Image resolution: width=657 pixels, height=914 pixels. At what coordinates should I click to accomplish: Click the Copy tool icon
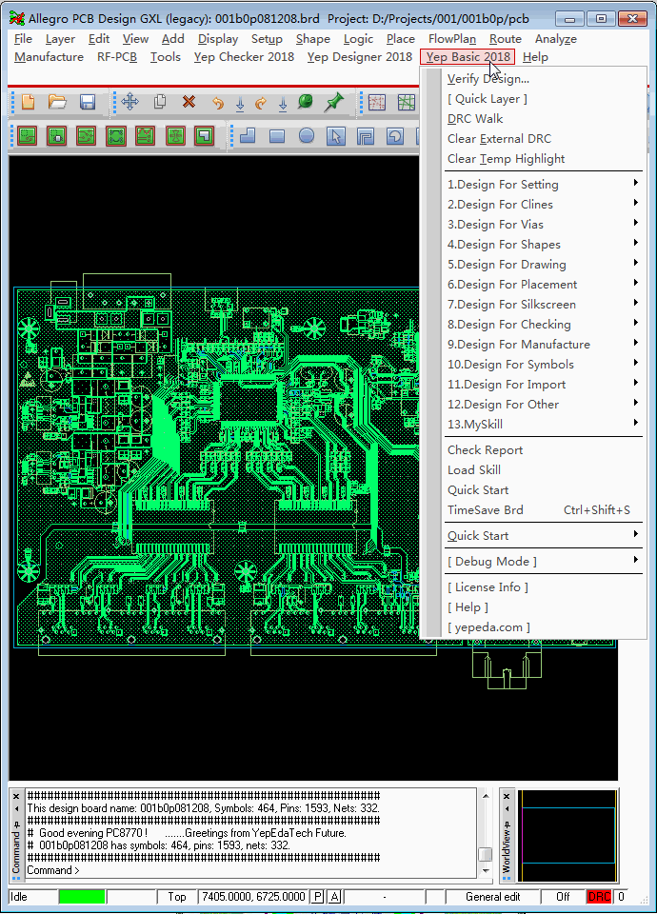click(160, 102)
